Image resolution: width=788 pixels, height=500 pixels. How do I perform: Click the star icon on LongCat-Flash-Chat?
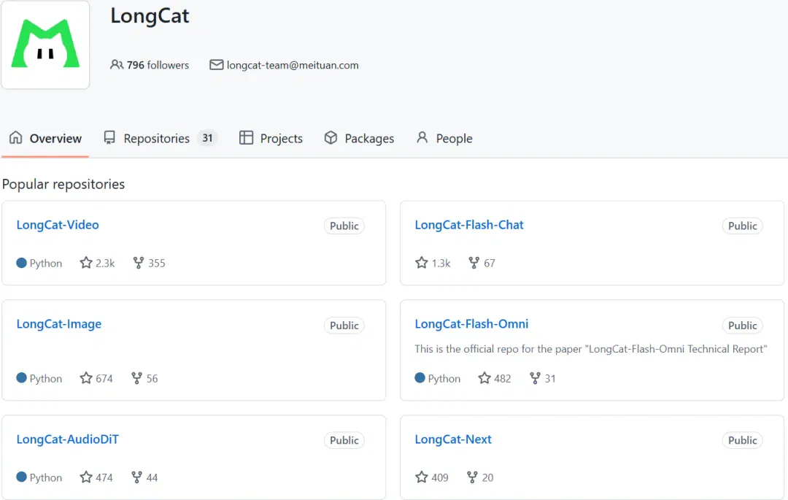(x=421, y=263)
